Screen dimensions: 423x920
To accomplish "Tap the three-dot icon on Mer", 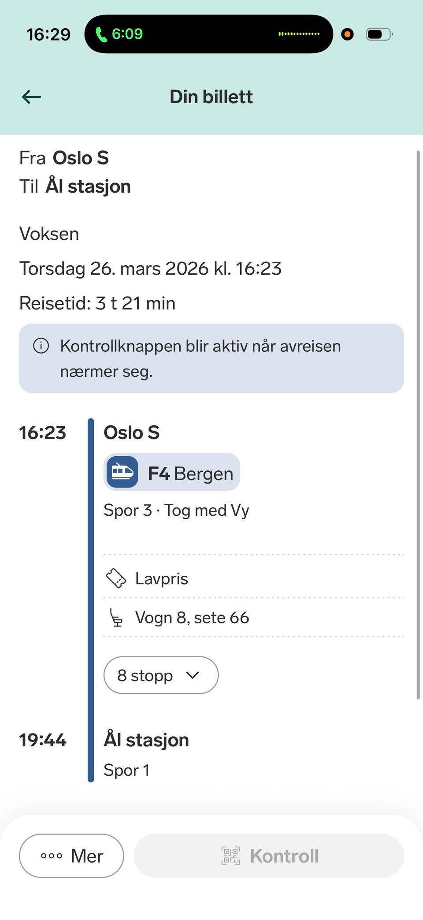I will pos(52,856).
